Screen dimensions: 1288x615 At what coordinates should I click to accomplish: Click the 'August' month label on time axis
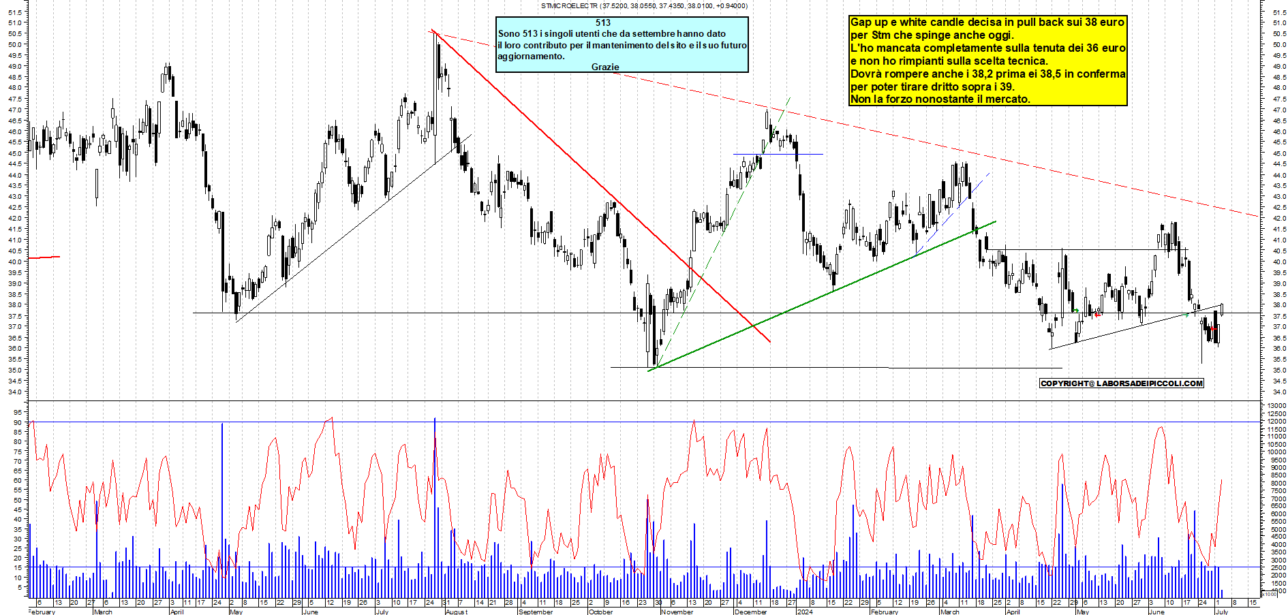tap(457, 612)
